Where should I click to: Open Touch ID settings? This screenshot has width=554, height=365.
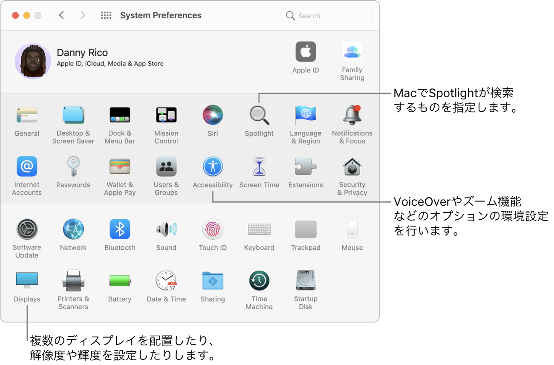212,229
